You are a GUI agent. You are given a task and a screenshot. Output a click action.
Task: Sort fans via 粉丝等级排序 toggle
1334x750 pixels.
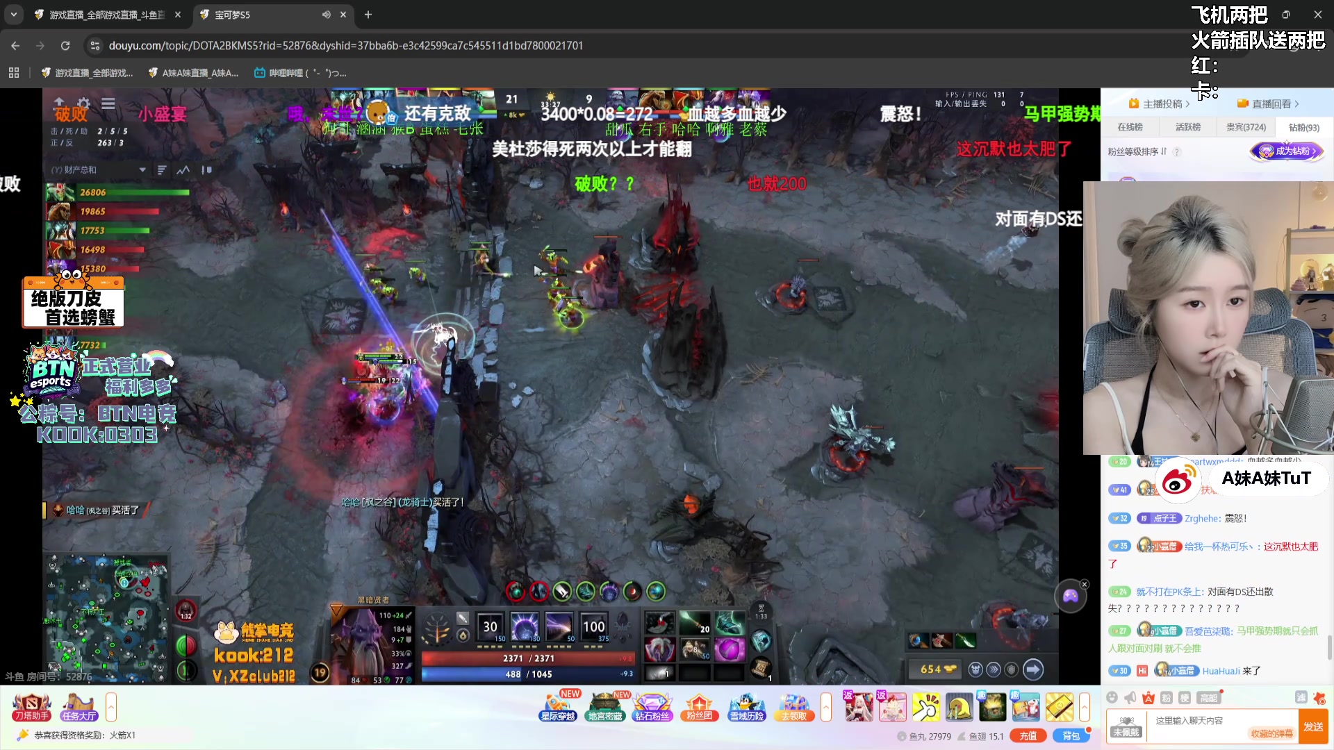tap(1137, 151)
